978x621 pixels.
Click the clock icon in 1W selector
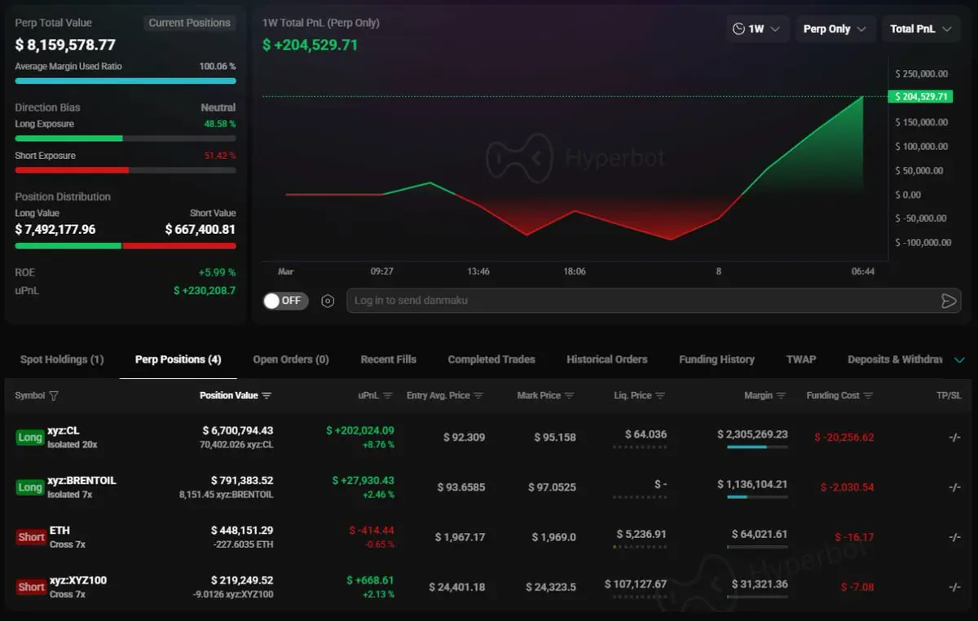tap(738, 29)
